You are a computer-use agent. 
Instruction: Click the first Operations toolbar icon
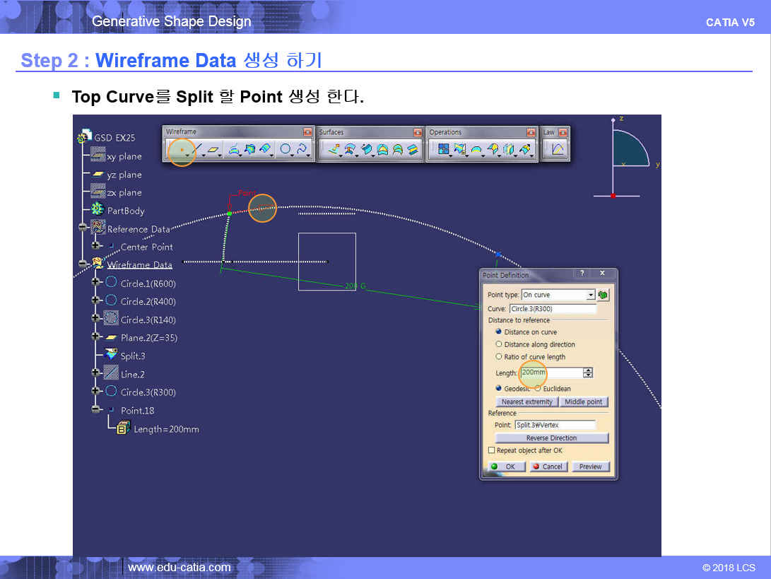(444, 149)
